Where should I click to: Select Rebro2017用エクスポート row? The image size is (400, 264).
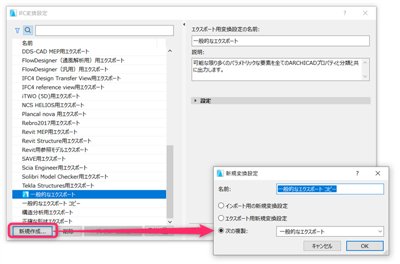(89, 123)
